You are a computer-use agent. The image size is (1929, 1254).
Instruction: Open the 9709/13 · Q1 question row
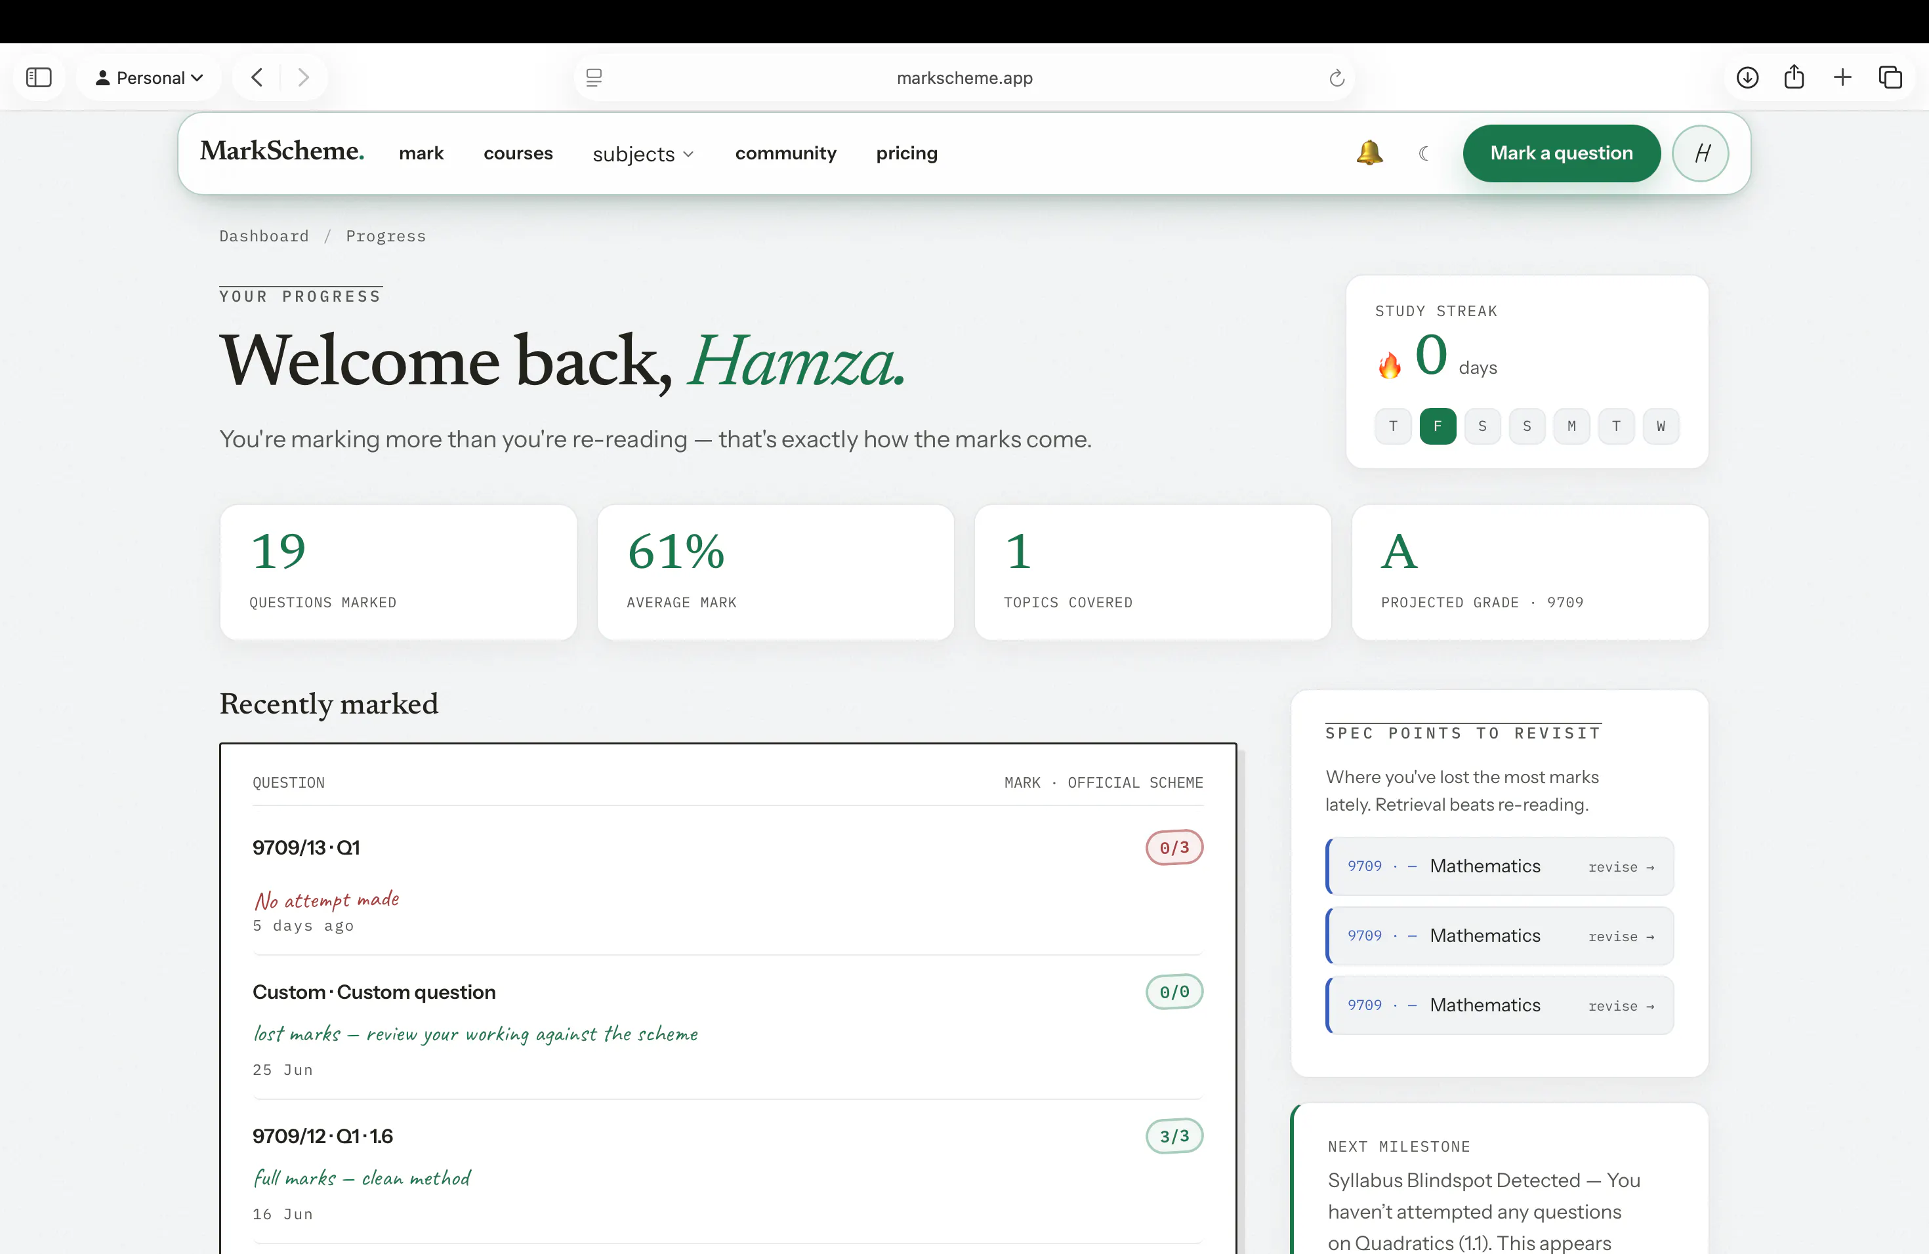tap(728, 881)
